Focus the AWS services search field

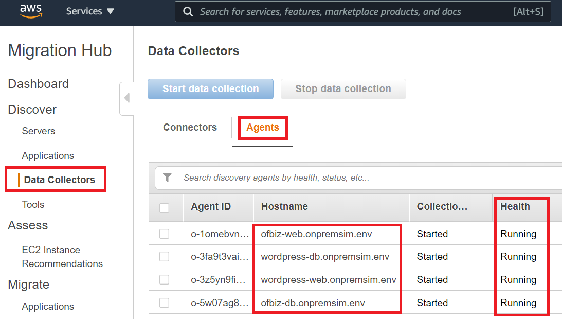[x=362, y=12]
